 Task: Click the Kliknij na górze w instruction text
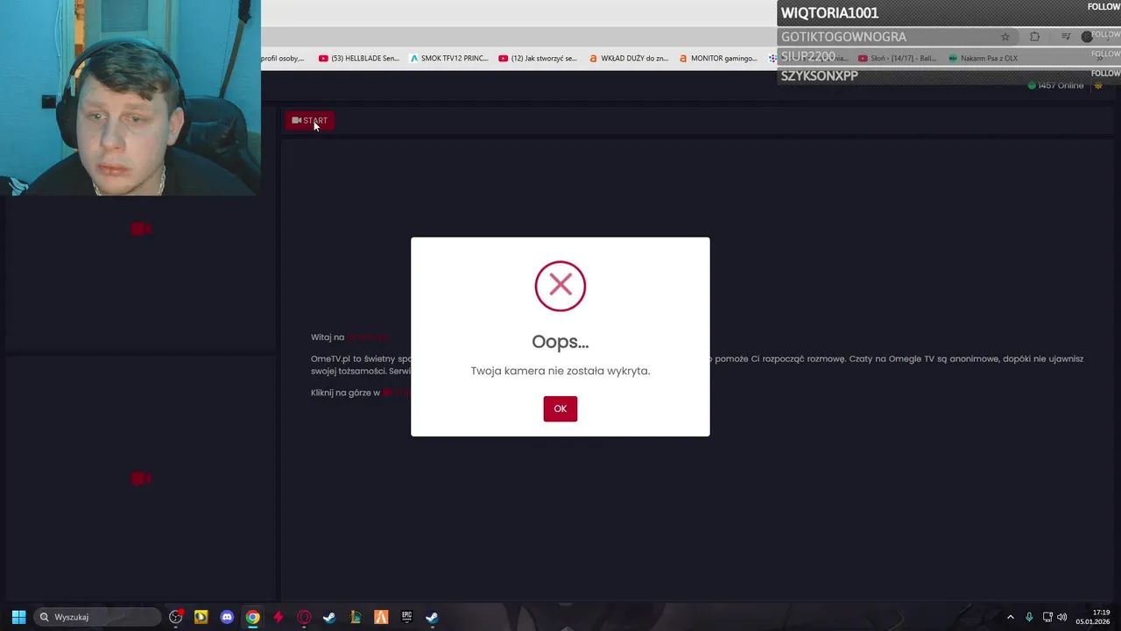[x=345, y=393]
